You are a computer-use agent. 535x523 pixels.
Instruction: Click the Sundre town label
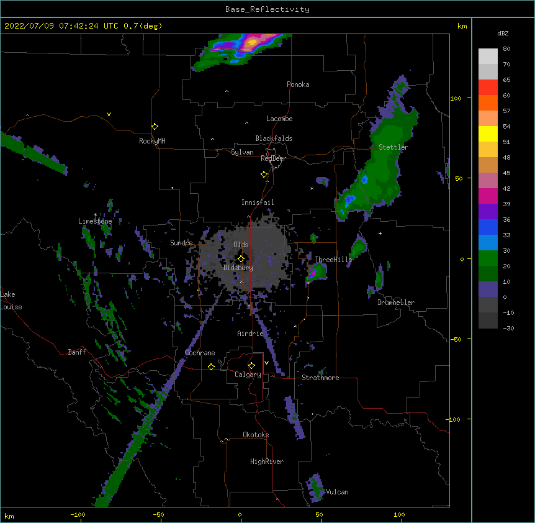(181, 243)
